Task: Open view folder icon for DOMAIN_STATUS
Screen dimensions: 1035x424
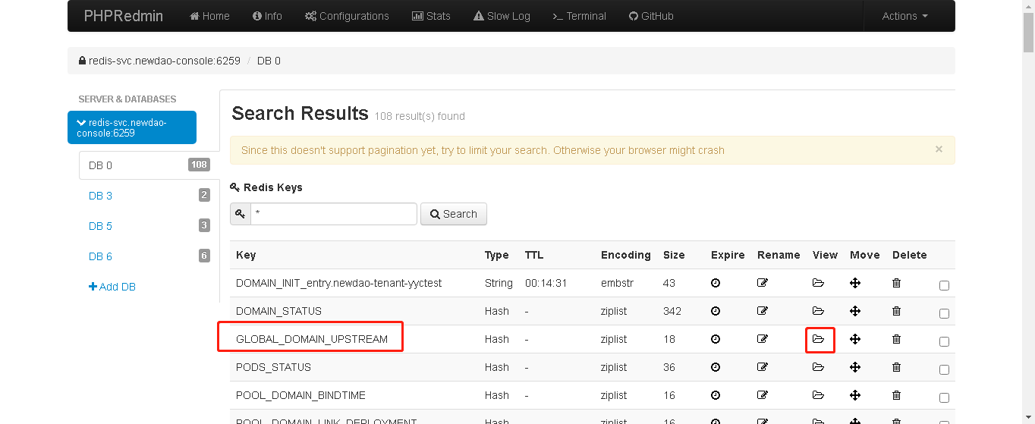Action: click(818, 311)
